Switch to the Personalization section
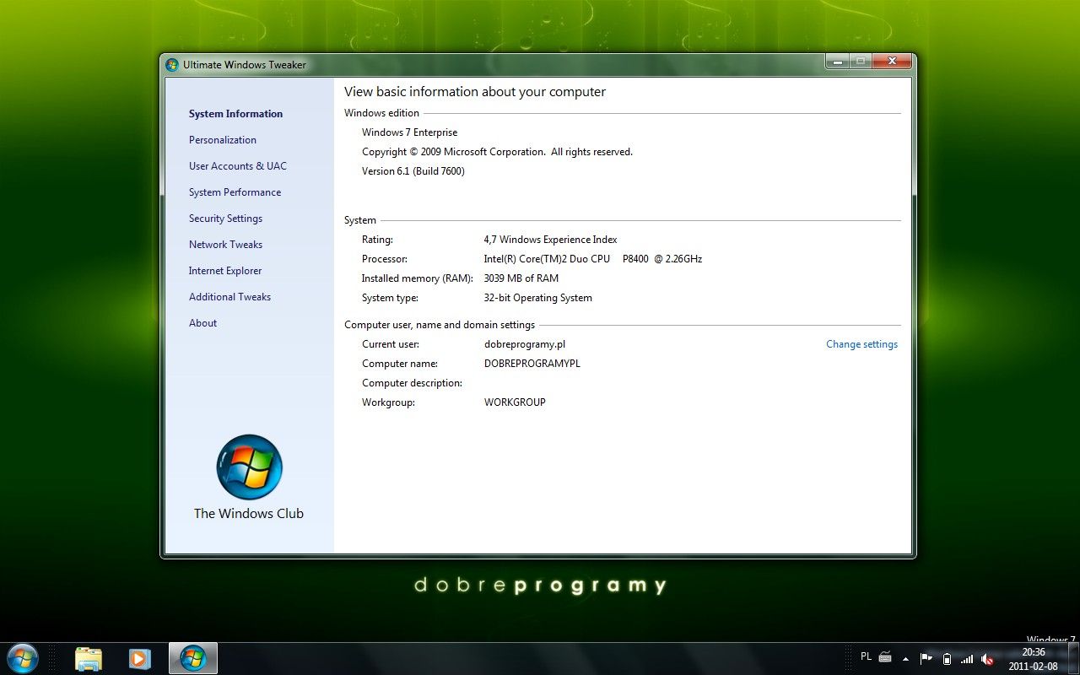Viewport: 1080px width, 675px height. tap(223, 139)
